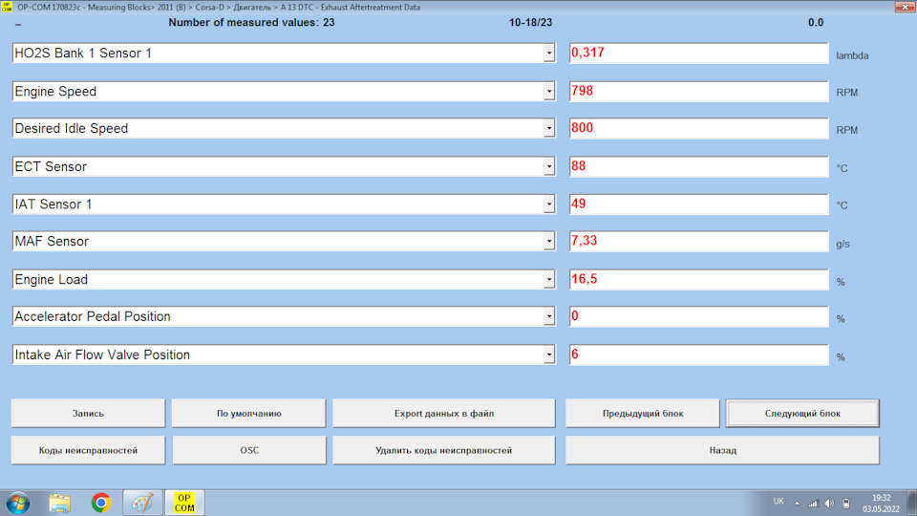Click the "0.0" value at top right
This screenshot has height=516, width=917.
[x=816, y=23]
